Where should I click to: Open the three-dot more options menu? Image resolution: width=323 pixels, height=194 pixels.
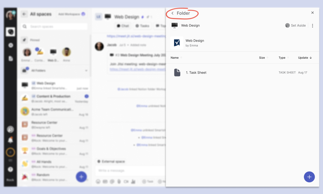coord(312,26)
